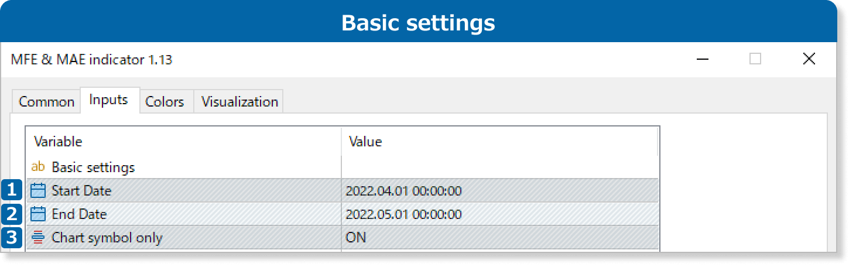Click the blue number 3 badge
This screenshot has width=849, height=267.
(12, 238)
